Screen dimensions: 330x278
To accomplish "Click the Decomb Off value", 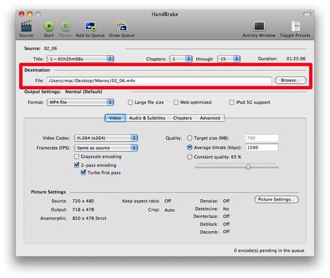I will [x=227, y=232].
